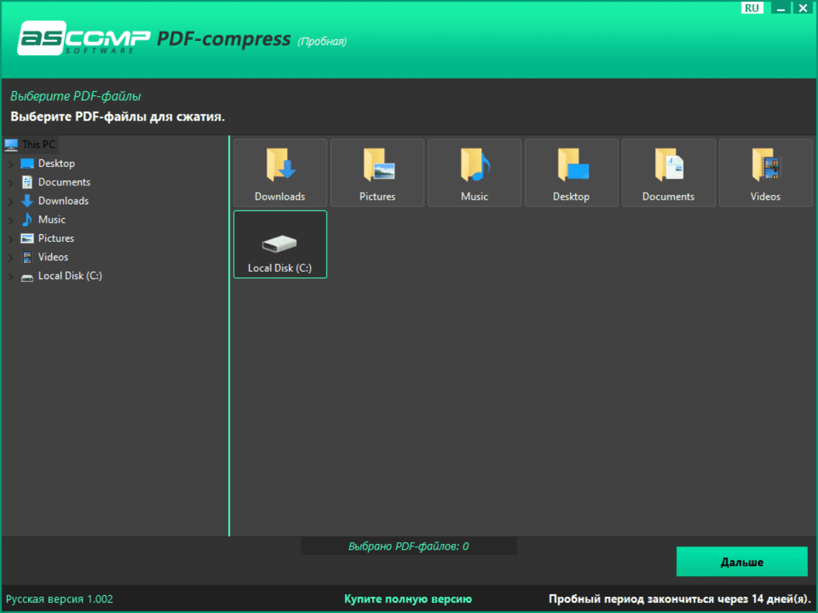Open the Pictures folder tile
This screenshot has width=818, height=613.
point(378,173)
